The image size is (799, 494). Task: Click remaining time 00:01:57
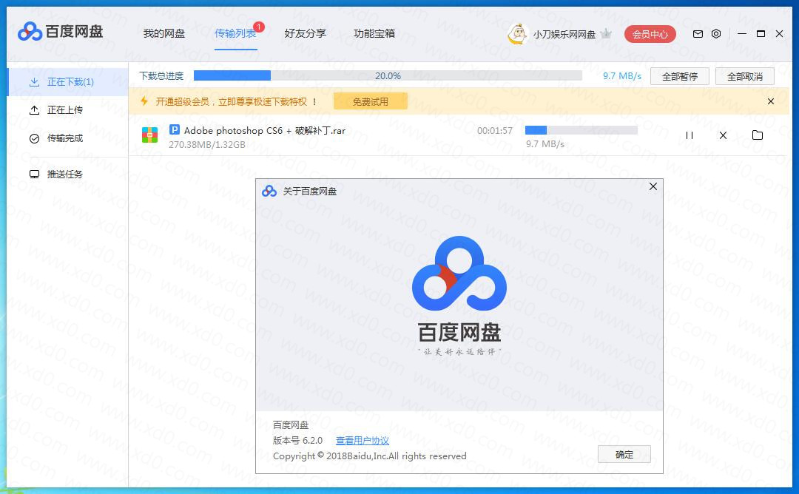495,131
